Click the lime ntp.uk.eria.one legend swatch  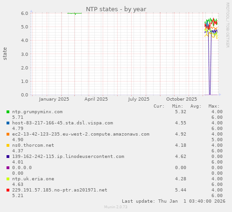click(8, 179)
